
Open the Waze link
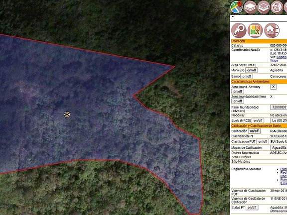pyautogui.click(x=274, y=61)
